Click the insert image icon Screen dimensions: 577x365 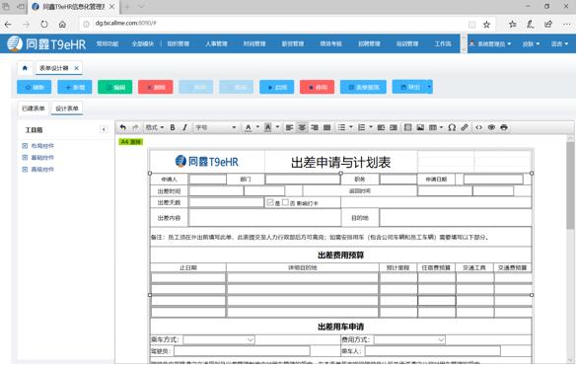point(420,127)
